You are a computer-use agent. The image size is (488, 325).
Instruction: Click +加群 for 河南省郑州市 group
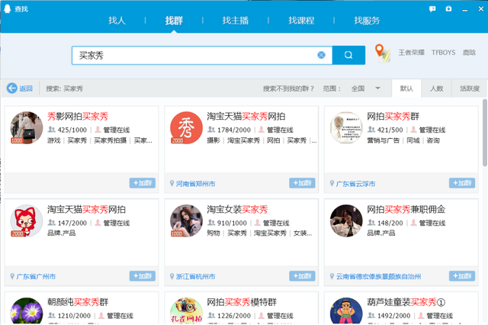302,183
